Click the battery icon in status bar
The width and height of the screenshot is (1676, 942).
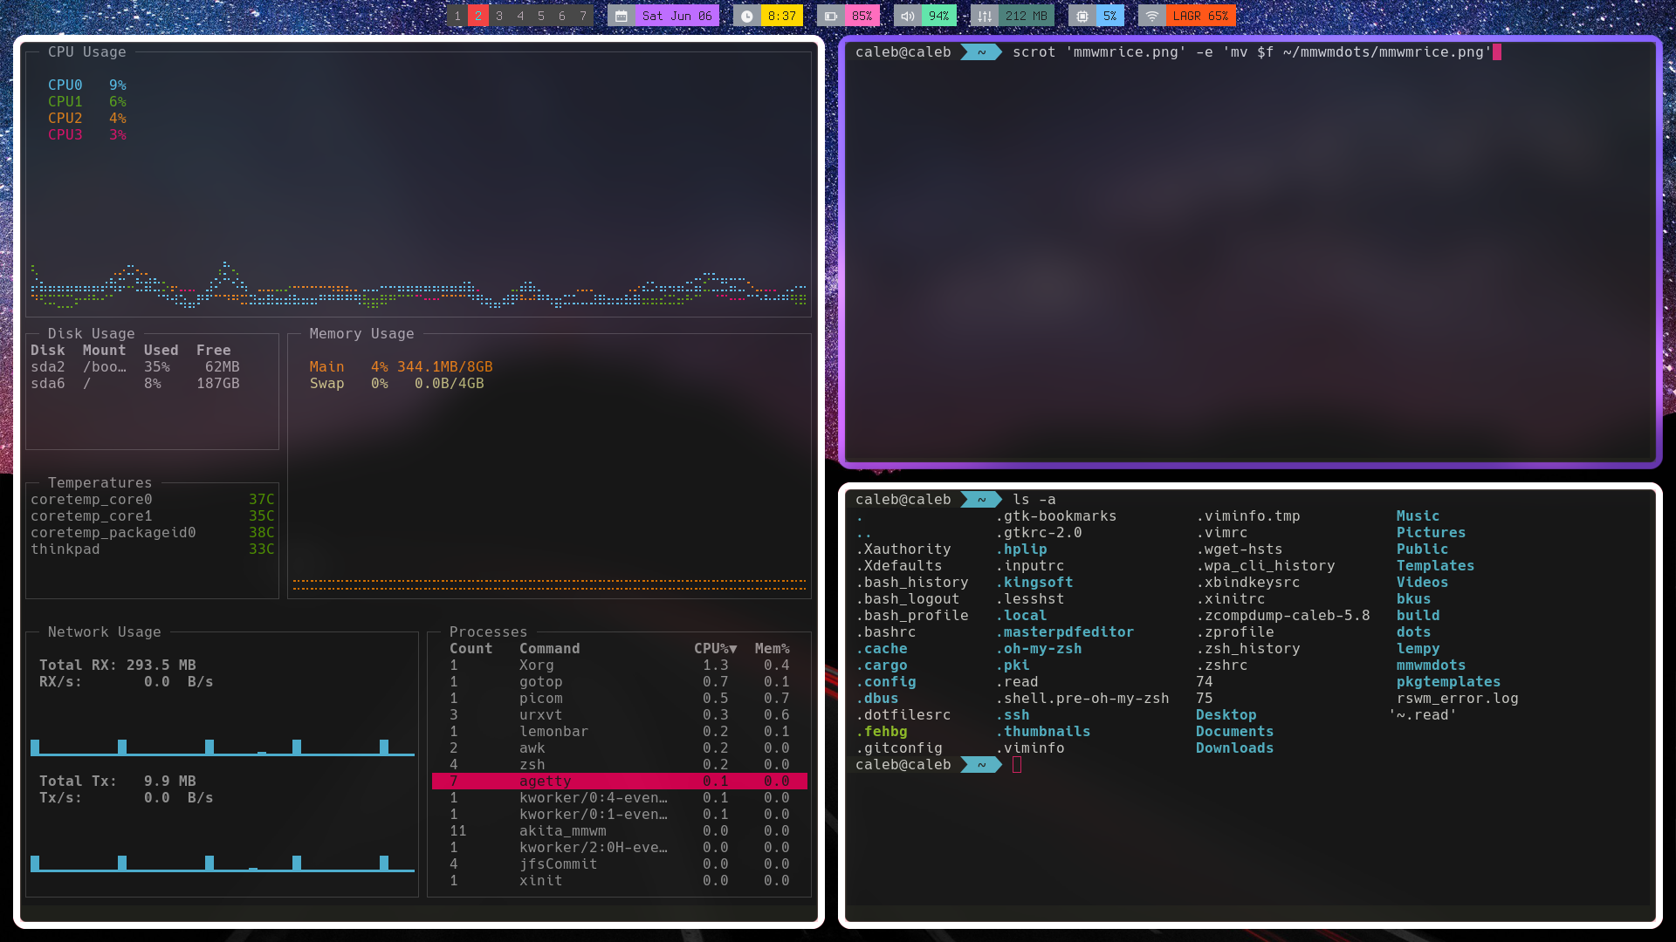click(831, 16)
